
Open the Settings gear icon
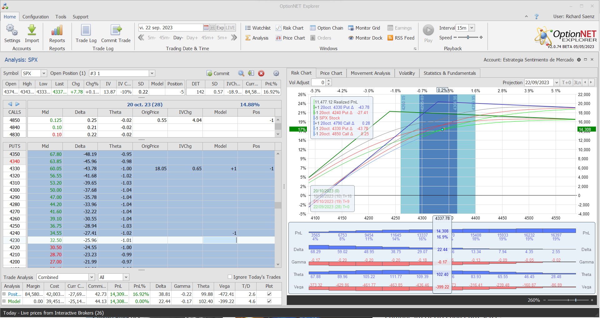coord(12,31)
